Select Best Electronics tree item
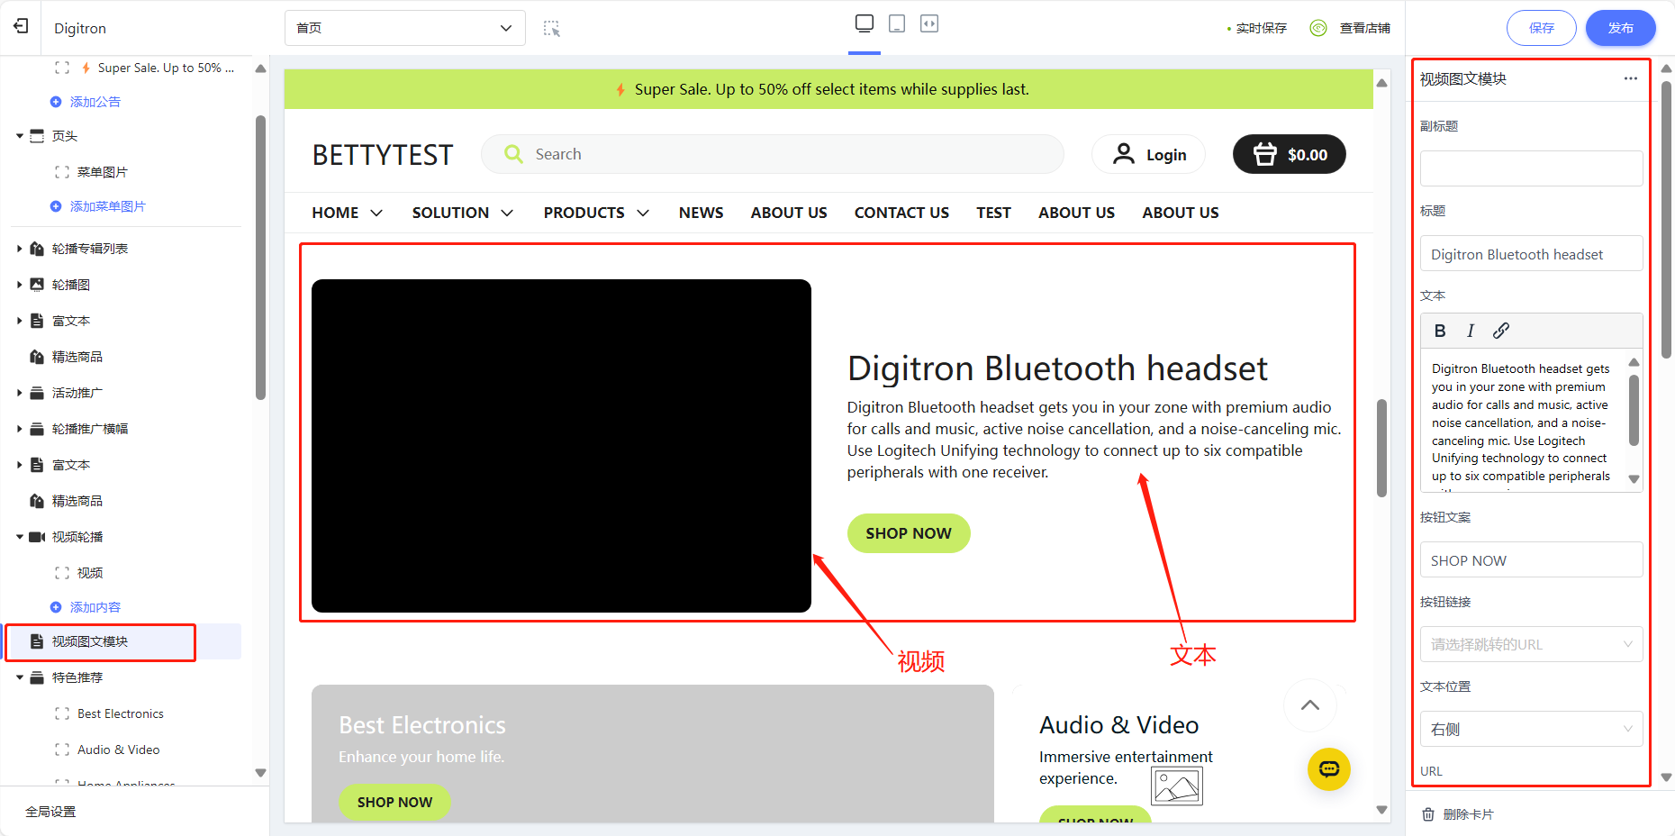 pos(121,713)
